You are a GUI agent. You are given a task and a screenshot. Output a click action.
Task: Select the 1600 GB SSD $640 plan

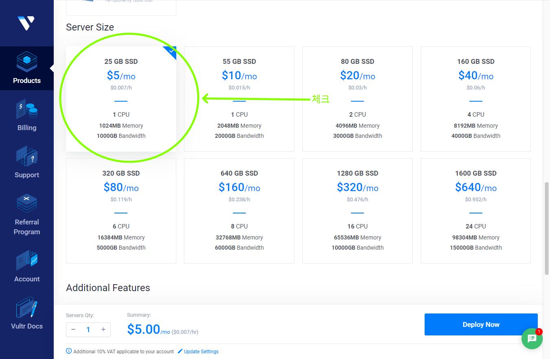tap(475, 211)
